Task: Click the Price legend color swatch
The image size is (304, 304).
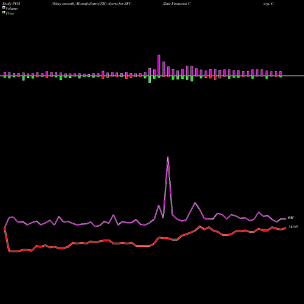Action: click(4, 13)
